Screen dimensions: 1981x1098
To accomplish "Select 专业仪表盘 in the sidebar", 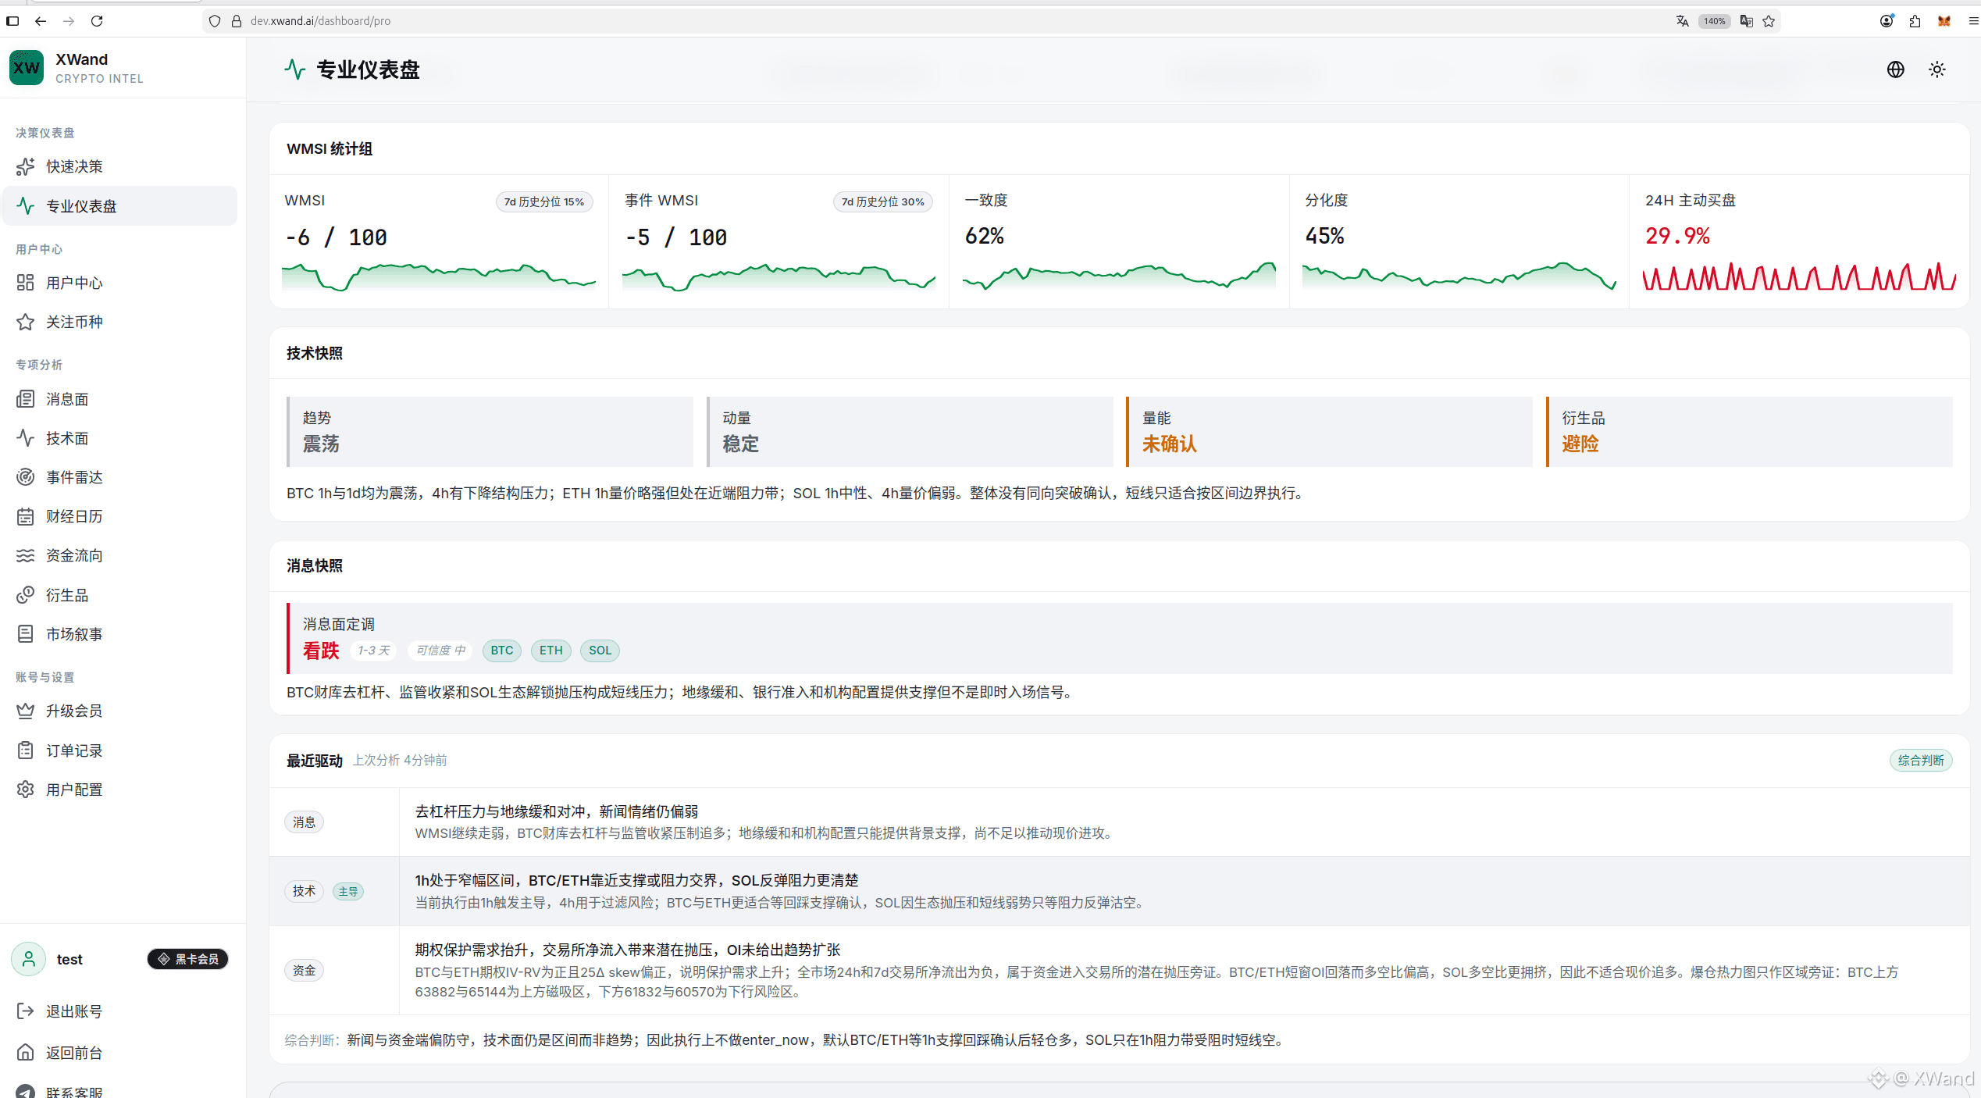I will [119, 206].
